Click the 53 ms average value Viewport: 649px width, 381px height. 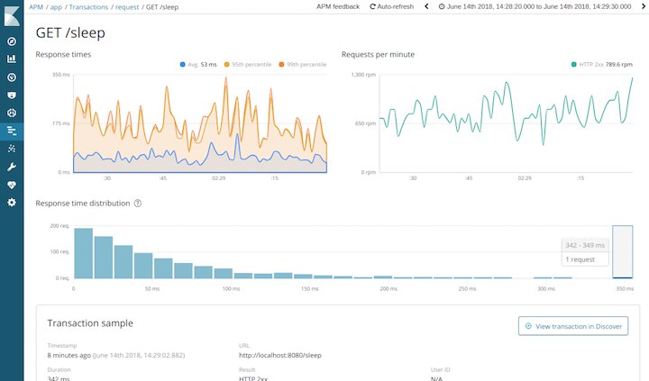click(x=208, y=65)
